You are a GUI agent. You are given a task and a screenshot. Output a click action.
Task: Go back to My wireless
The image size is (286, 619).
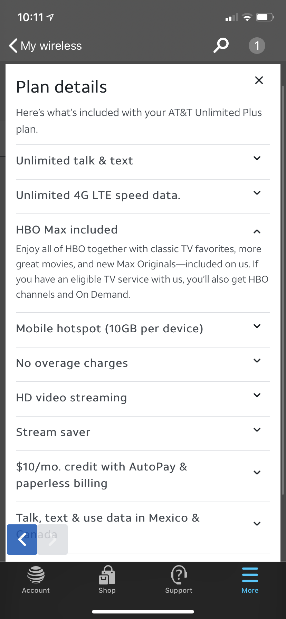pos(46,46)
